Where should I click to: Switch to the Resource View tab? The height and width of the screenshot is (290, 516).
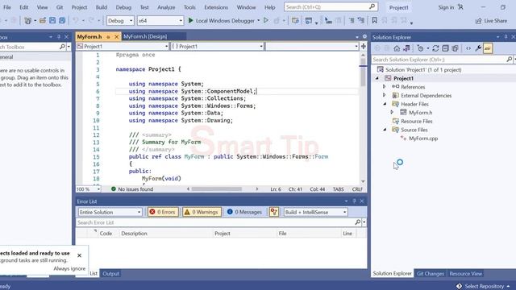click(465, 274)
